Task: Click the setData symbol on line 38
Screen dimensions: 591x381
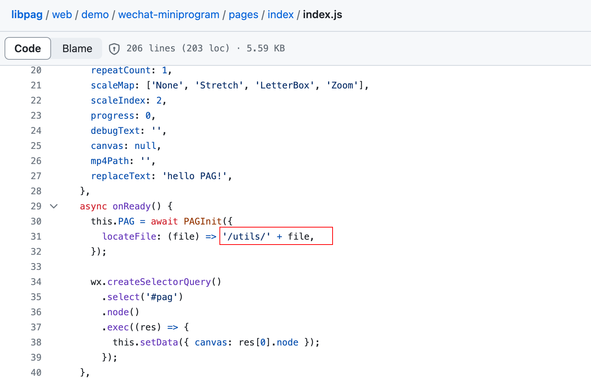Action: point(159,342)
